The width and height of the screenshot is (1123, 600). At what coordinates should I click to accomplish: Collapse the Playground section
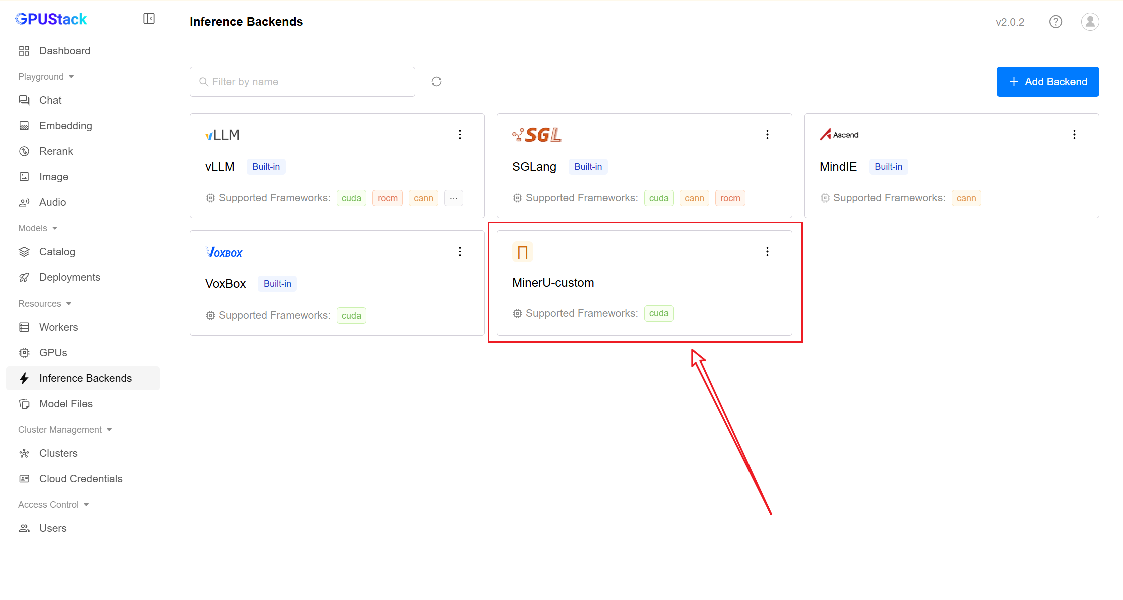pyautogui.click(x=46, y=77)
